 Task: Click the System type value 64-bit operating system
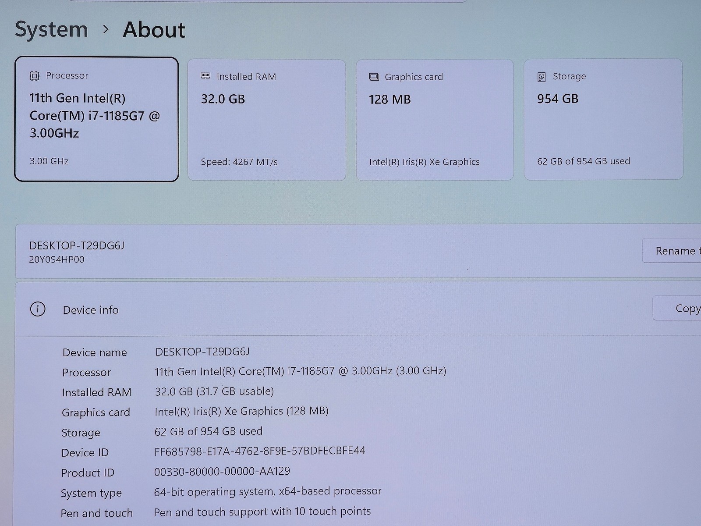tap(268, 491)
